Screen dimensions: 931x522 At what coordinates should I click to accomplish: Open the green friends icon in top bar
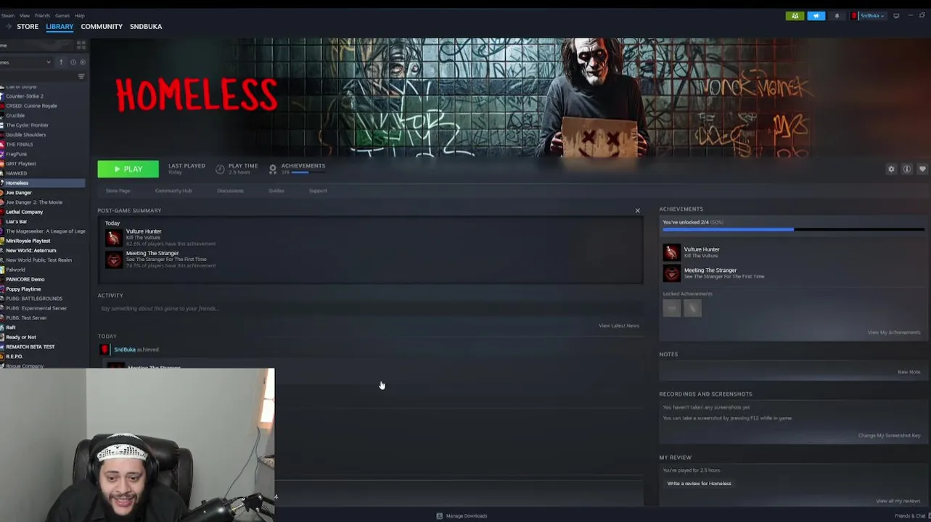[x=795, y=16]
